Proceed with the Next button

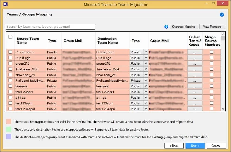tap(195, 146)
